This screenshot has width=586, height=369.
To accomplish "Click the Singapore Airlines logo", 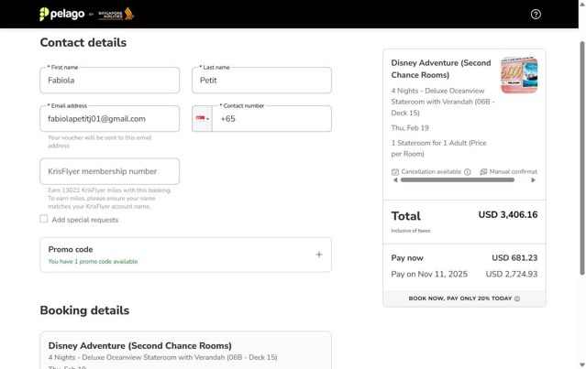I will pos(116,14).
